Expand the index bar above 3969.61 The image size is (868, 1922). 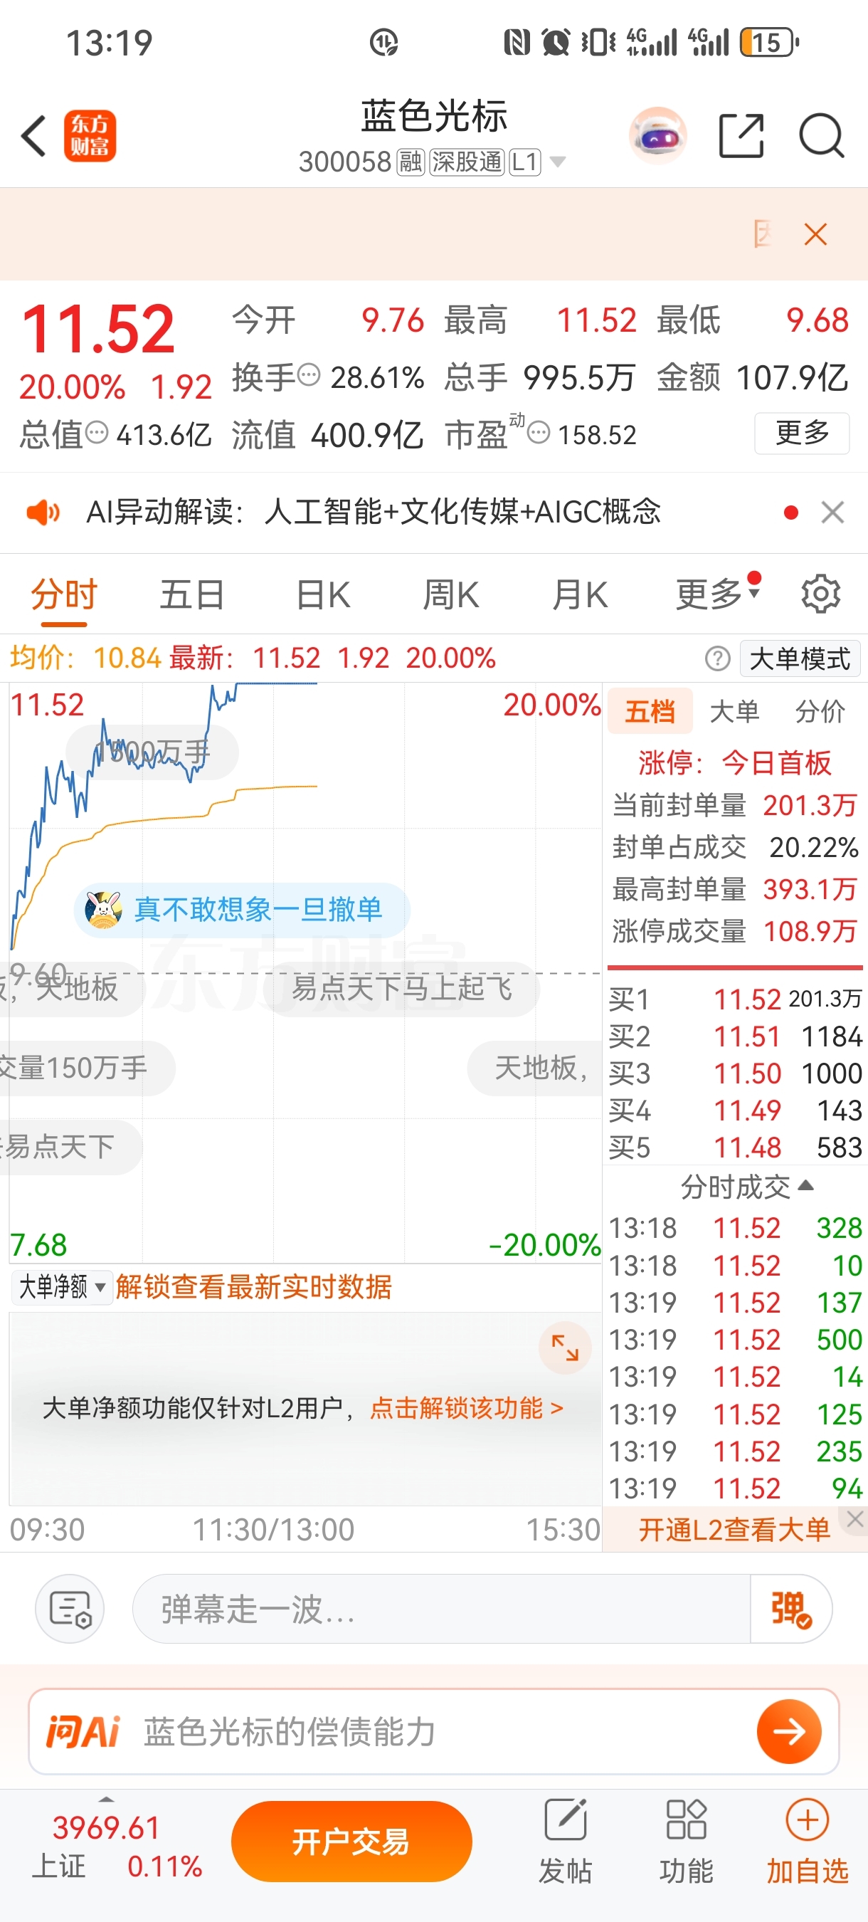point(107,1800)
